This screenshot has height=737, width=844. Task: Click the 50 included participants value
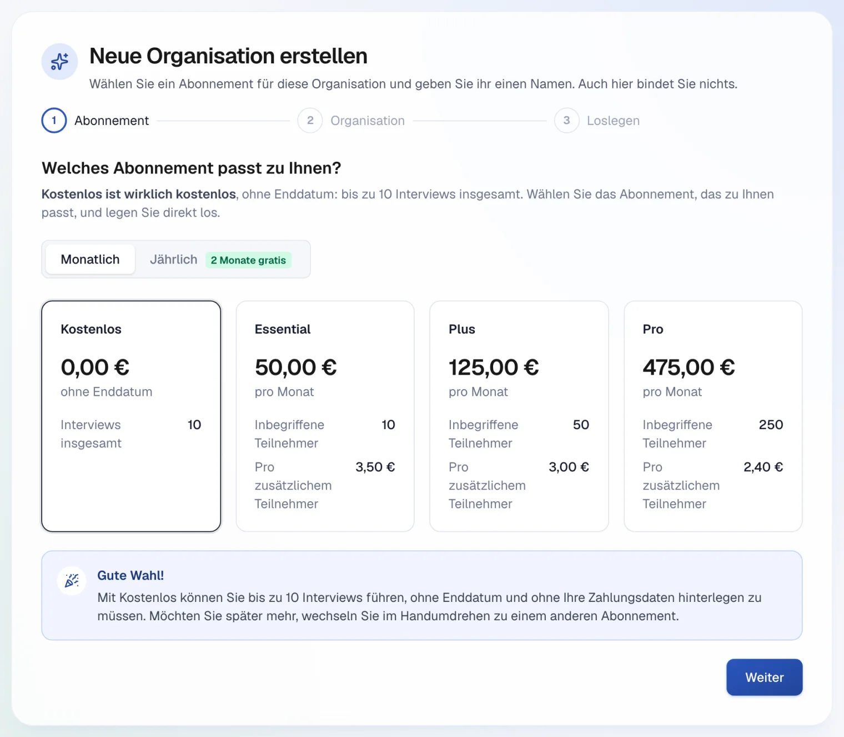pos(581,425)
